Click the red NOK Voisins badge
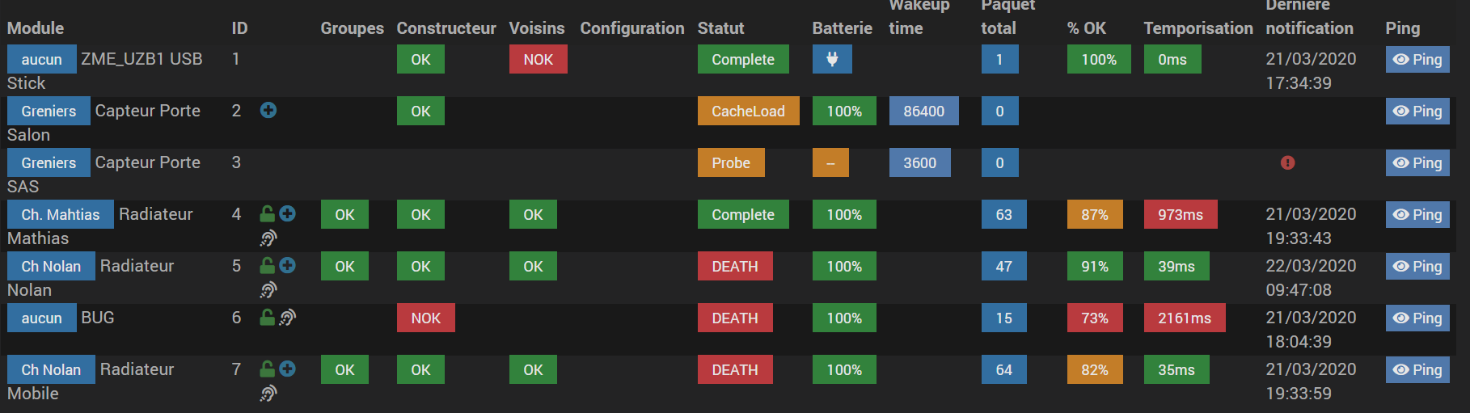 (x=538, y=59)
